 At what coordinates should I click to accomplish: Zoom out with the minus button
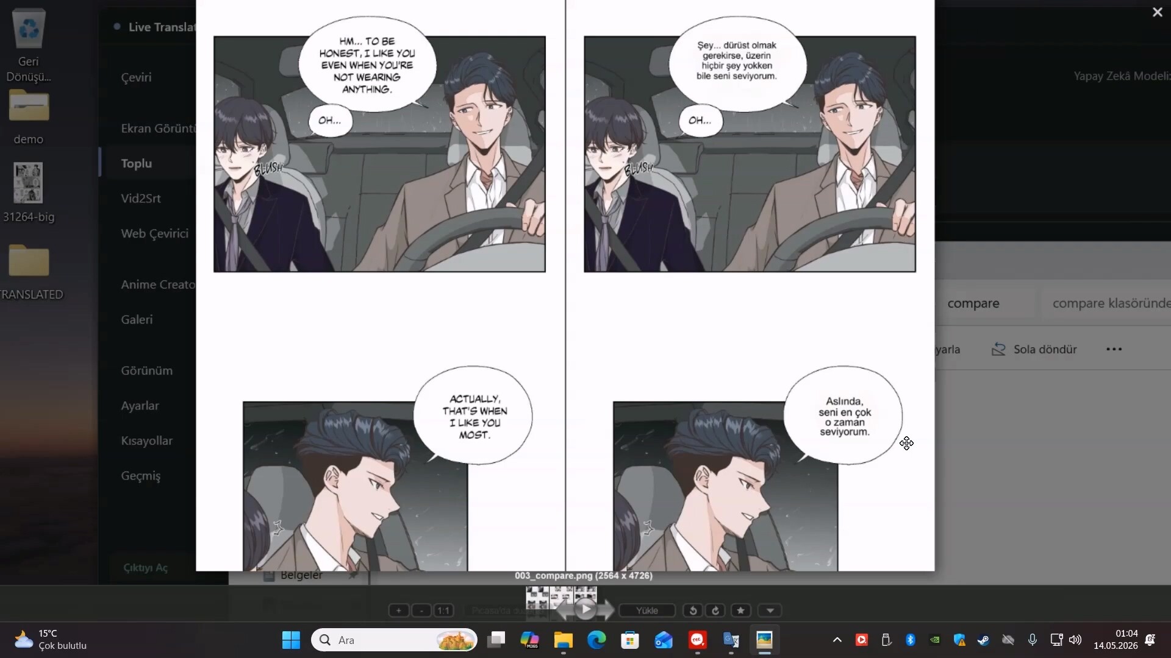pyautogui.click(x=421, y=610)
